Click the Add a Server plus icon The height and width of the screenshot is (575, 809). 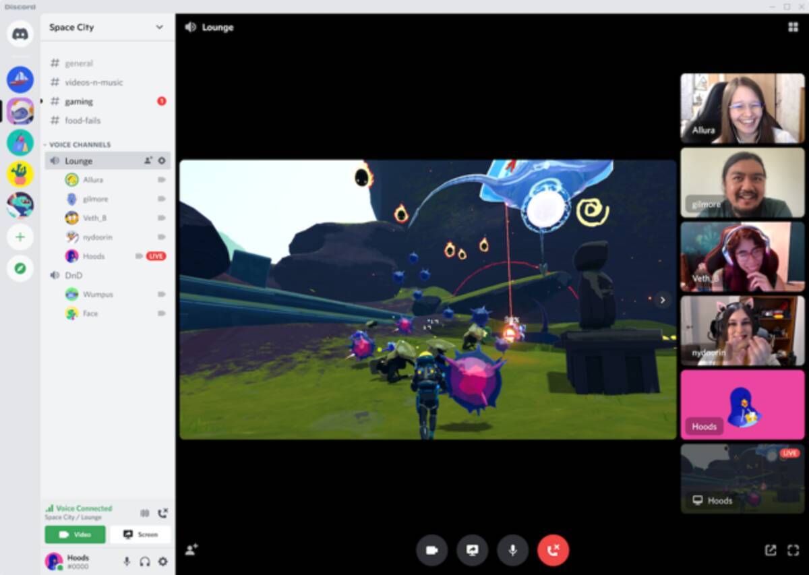[20, 237]
